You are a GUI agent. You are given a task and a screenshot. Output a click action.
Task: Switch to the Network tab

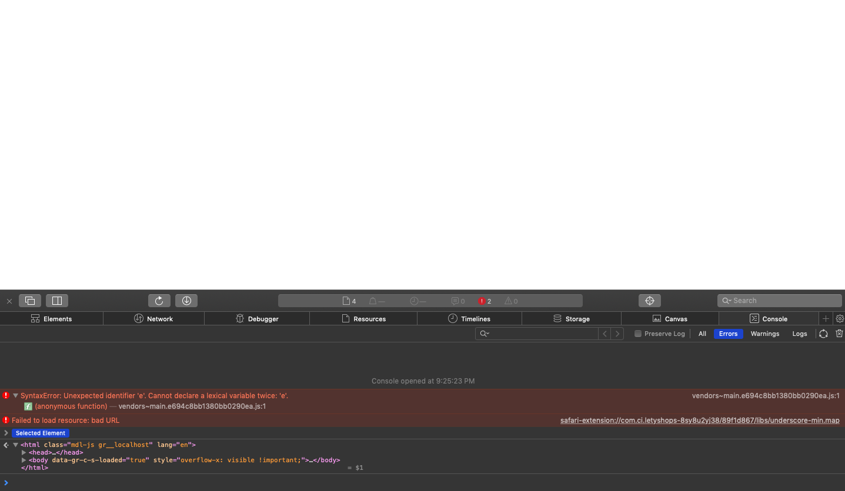[153, 318]
